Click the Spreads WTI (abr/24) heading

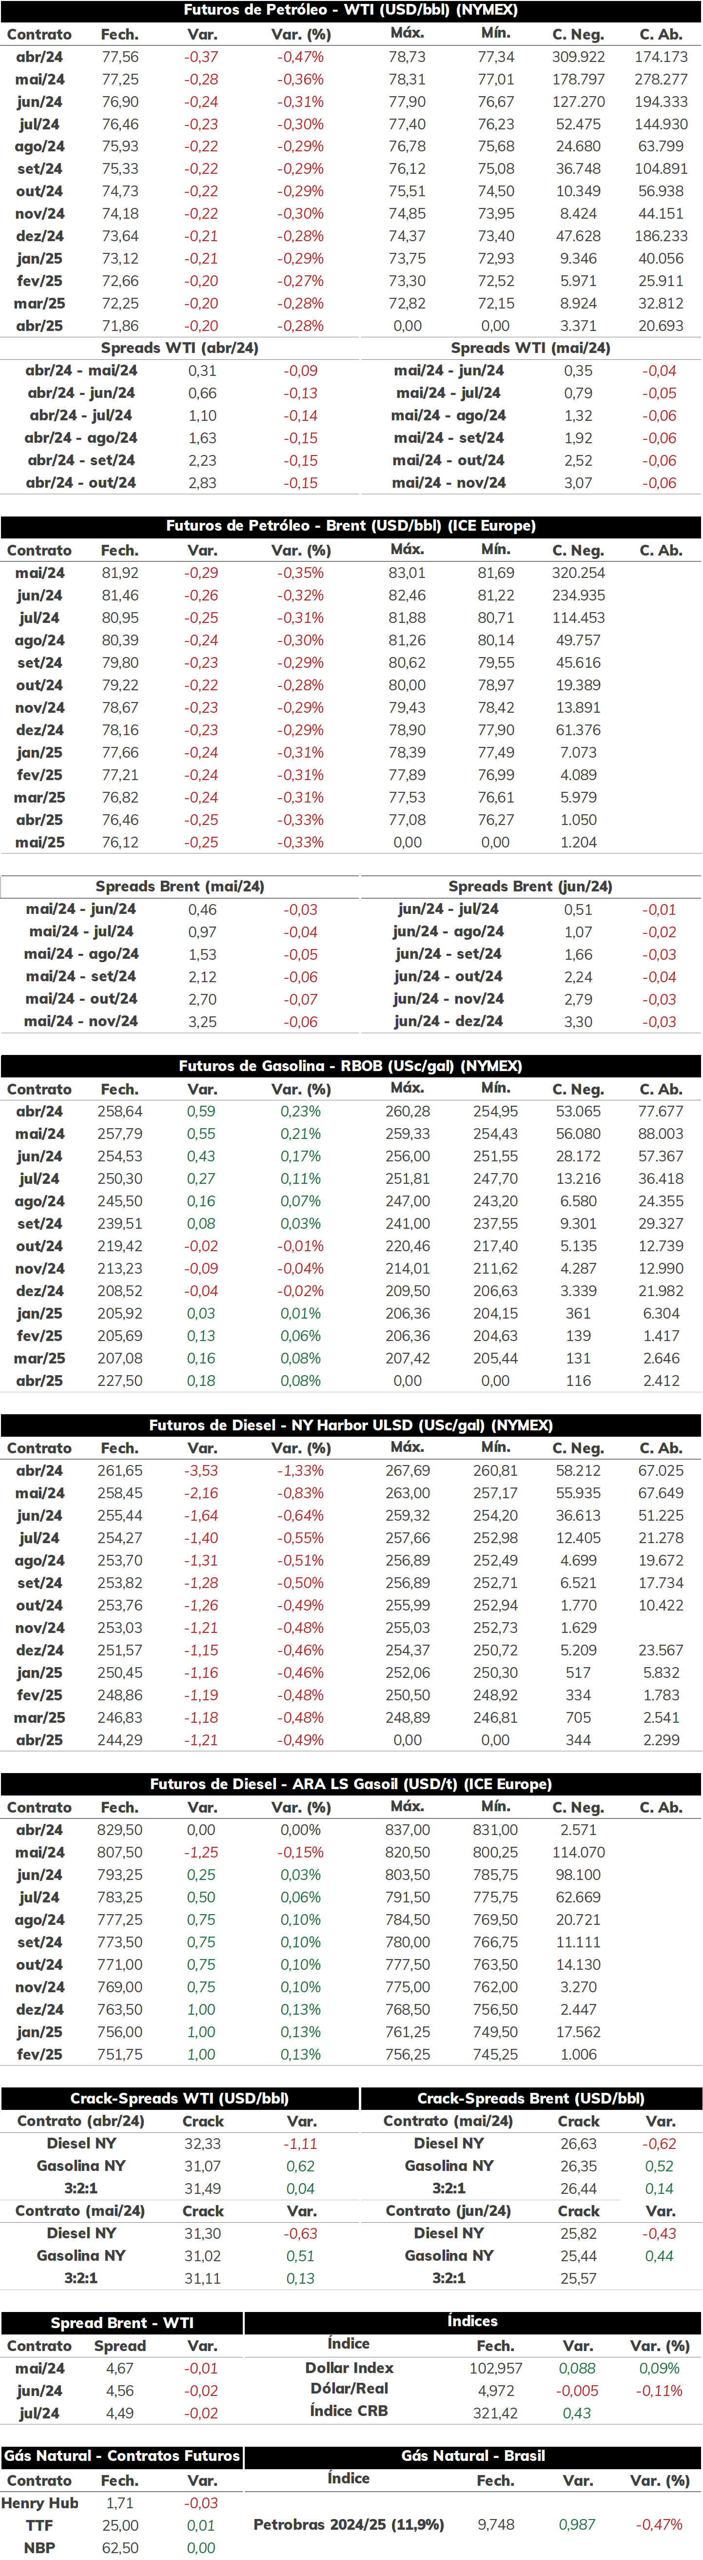tap(180, 348)
